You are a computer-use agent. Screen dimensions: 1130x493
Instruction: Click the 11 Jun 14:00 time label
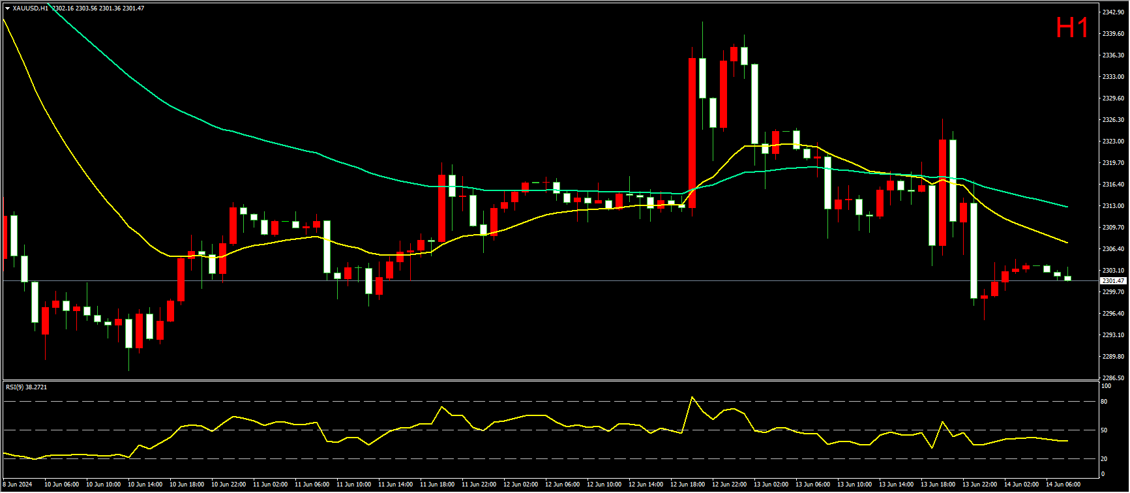(x=396, y=485)
